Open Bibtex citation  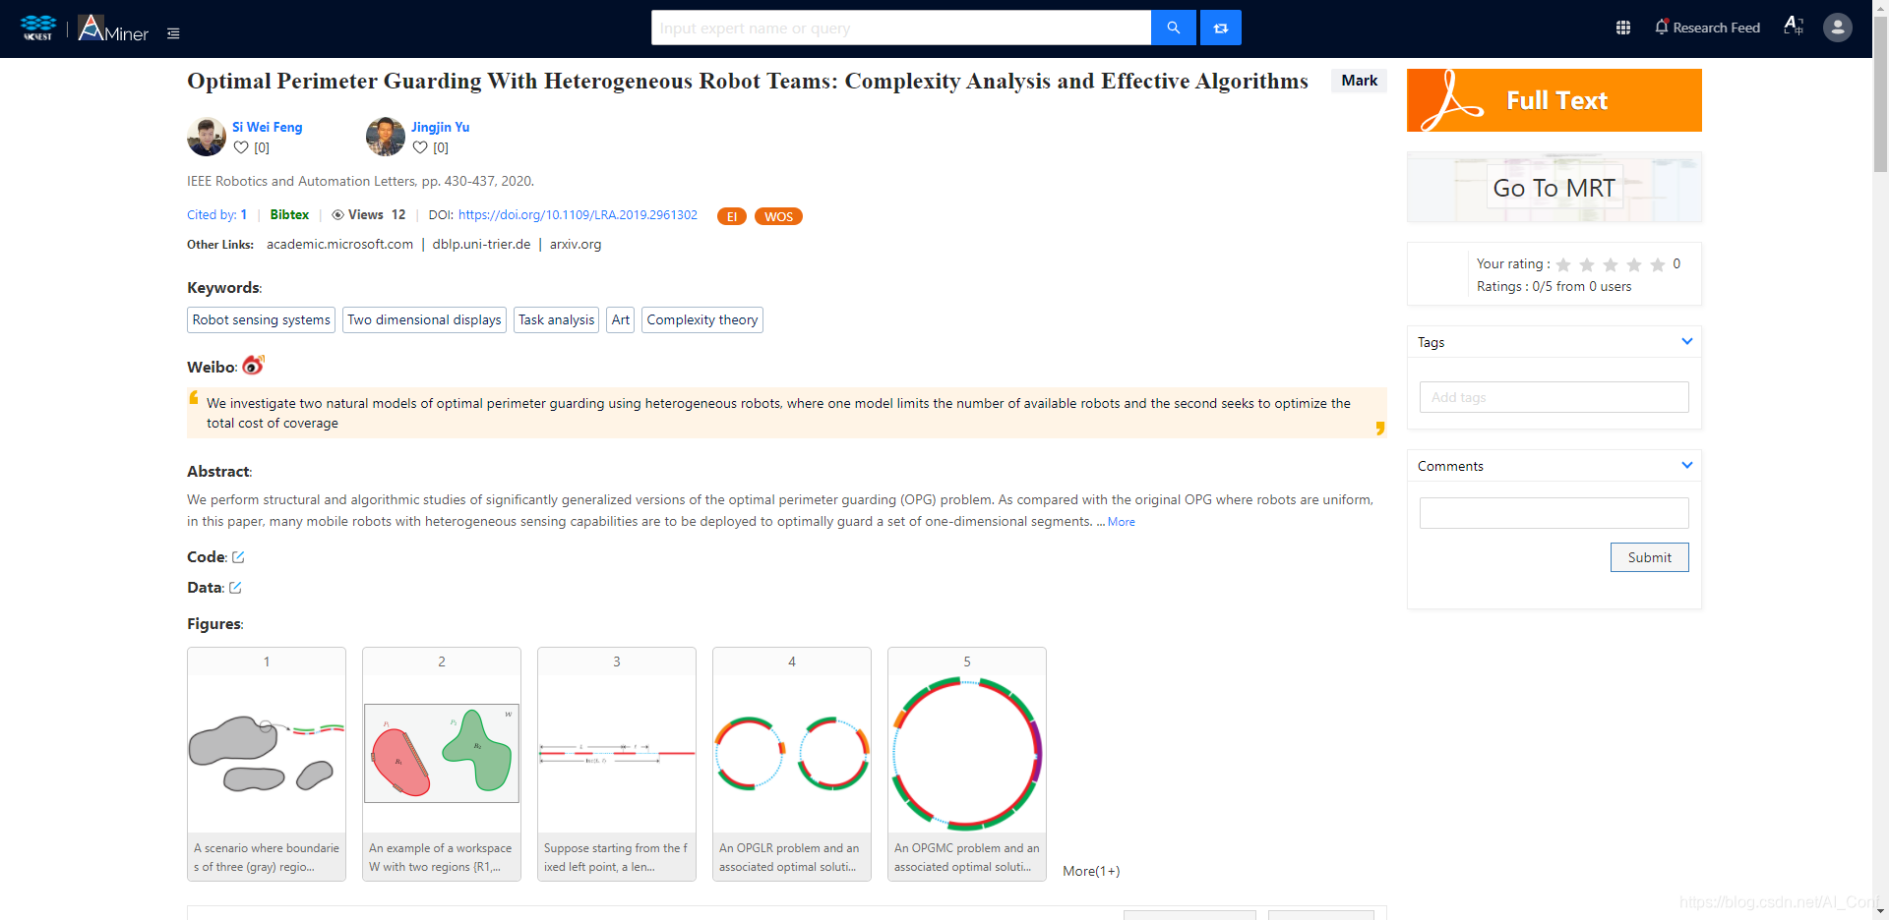coord(289,214)
